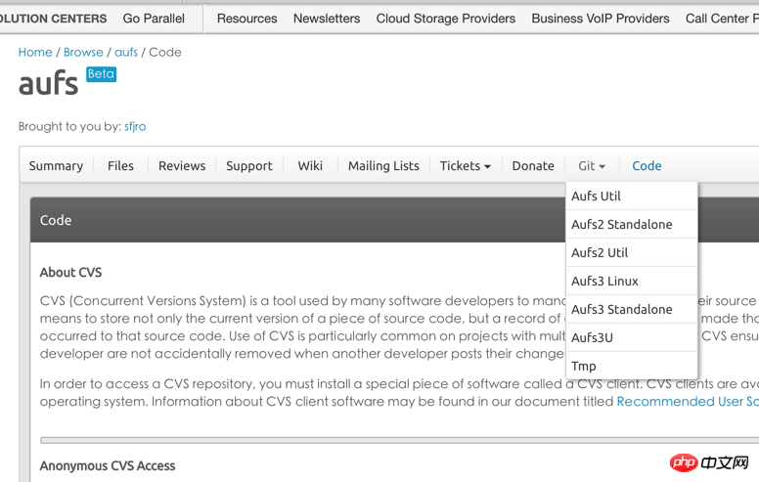Choose Tmp repository

(632, 366)
